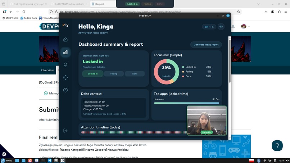290x163 pixels.
Task: Set attention state to Gone
Action: click(x=135, y=74)
